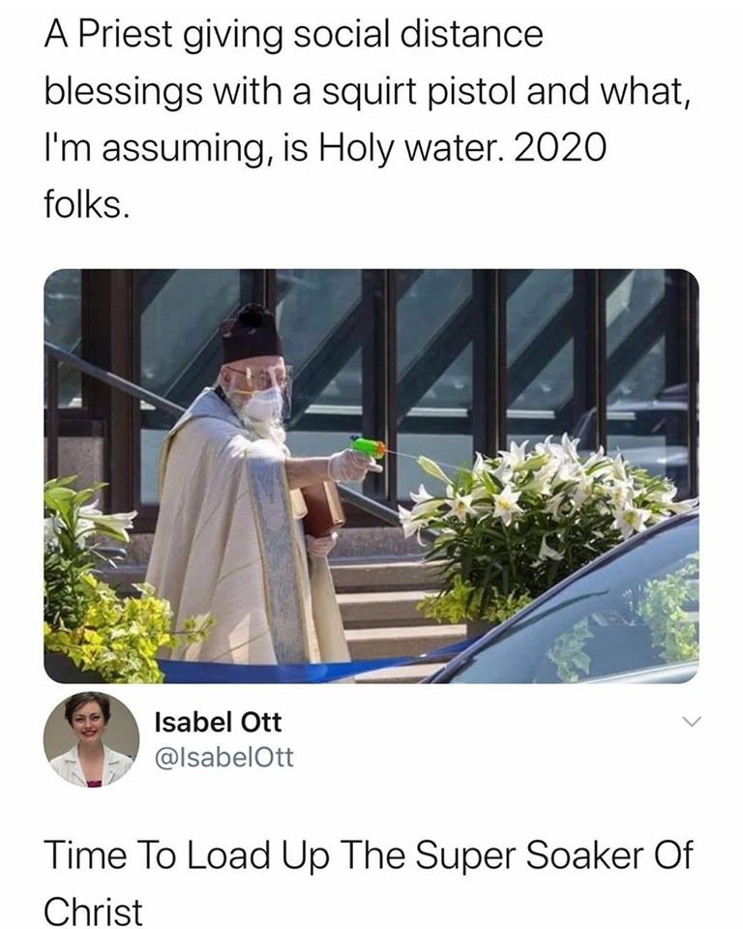The height and width of the screenshot is (929, 743).
Task: Open the tweet options chevron menu
Action: pyautogui.click(x=689, y=723)
